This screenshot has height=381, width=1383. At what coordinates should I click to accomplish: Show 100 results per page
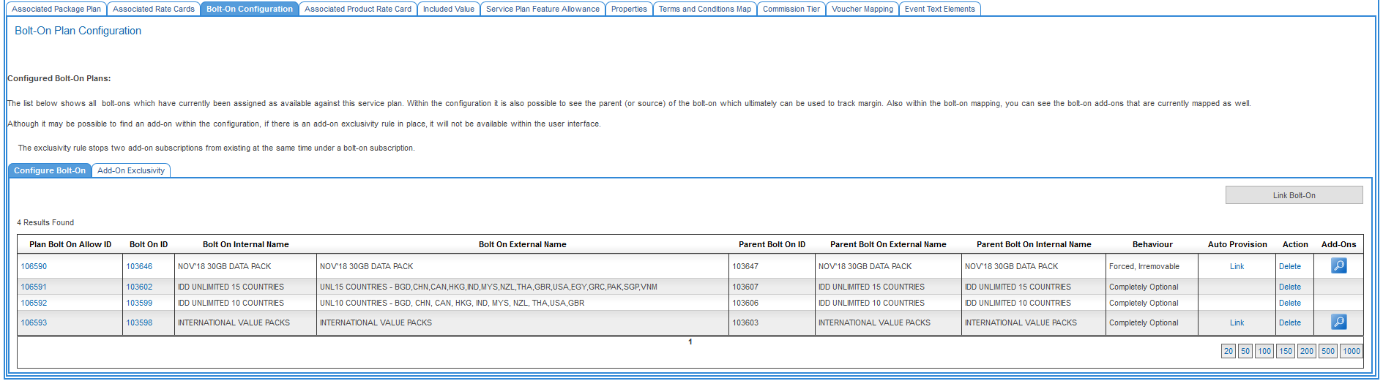[1264, 352]
